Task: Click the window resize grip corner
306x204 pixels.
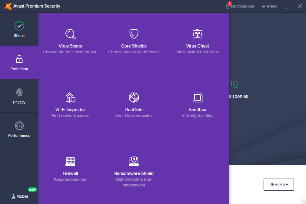Action: coord(304,202)
